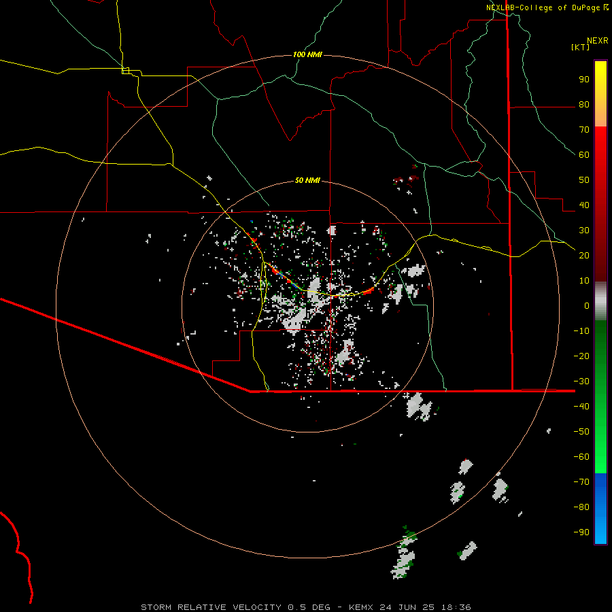Click the red positive-velocity segment of color bar
This screenshot has width=612, height=612.
point(600,204)
